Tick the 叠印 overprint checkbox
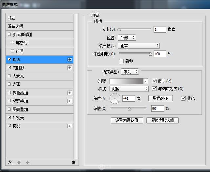210x172 pixels. tap(121, 61)
